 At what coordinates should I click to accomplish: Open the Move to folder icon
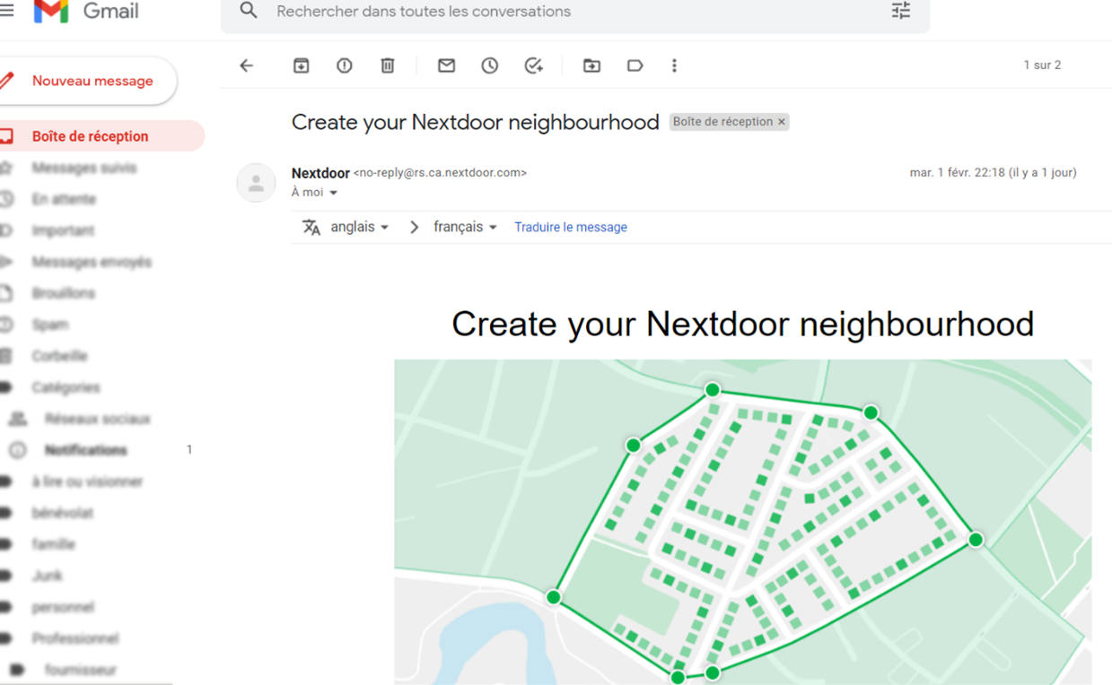(591, 65)
